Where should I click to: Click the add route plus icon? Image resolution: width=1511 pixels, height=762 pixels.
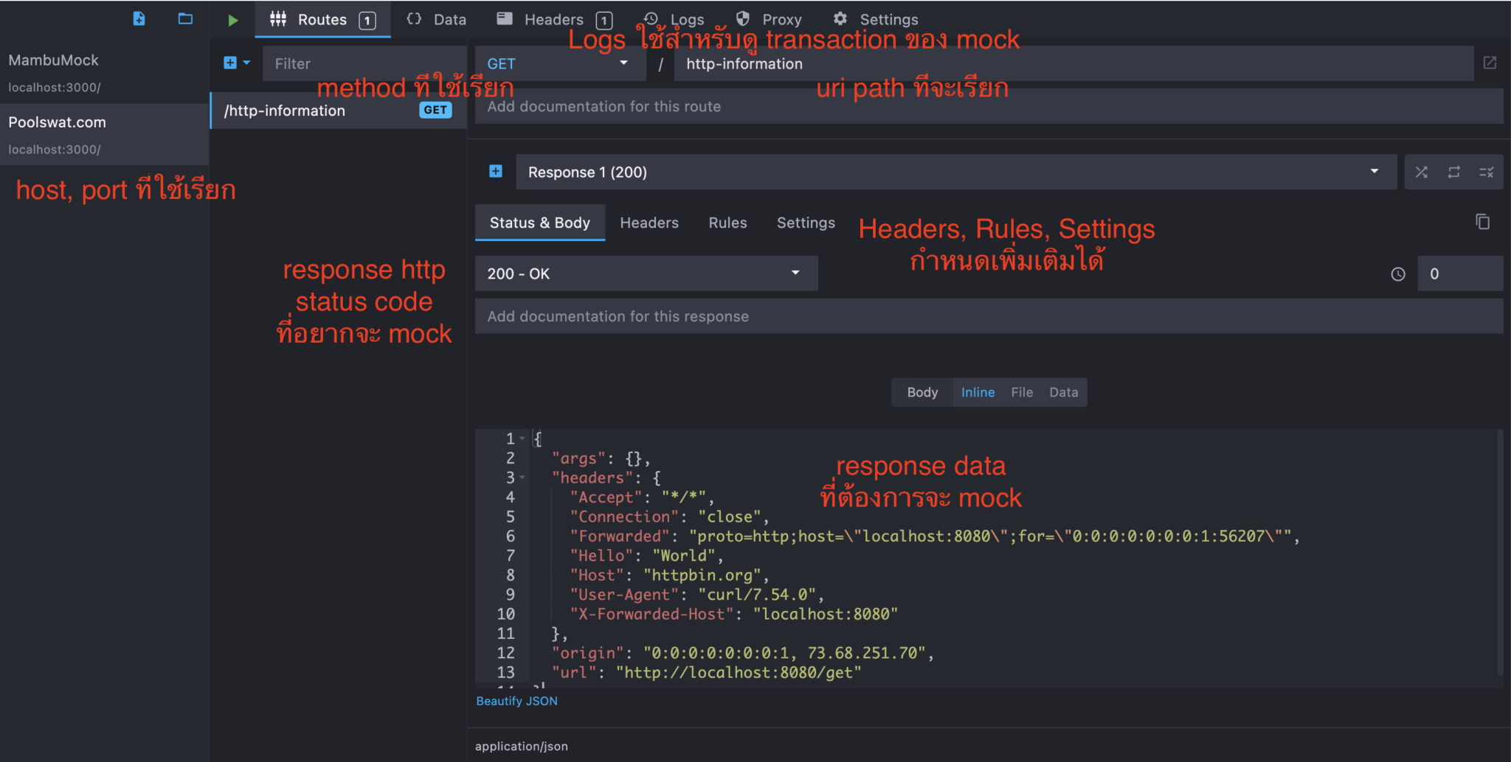click(230, 63)
